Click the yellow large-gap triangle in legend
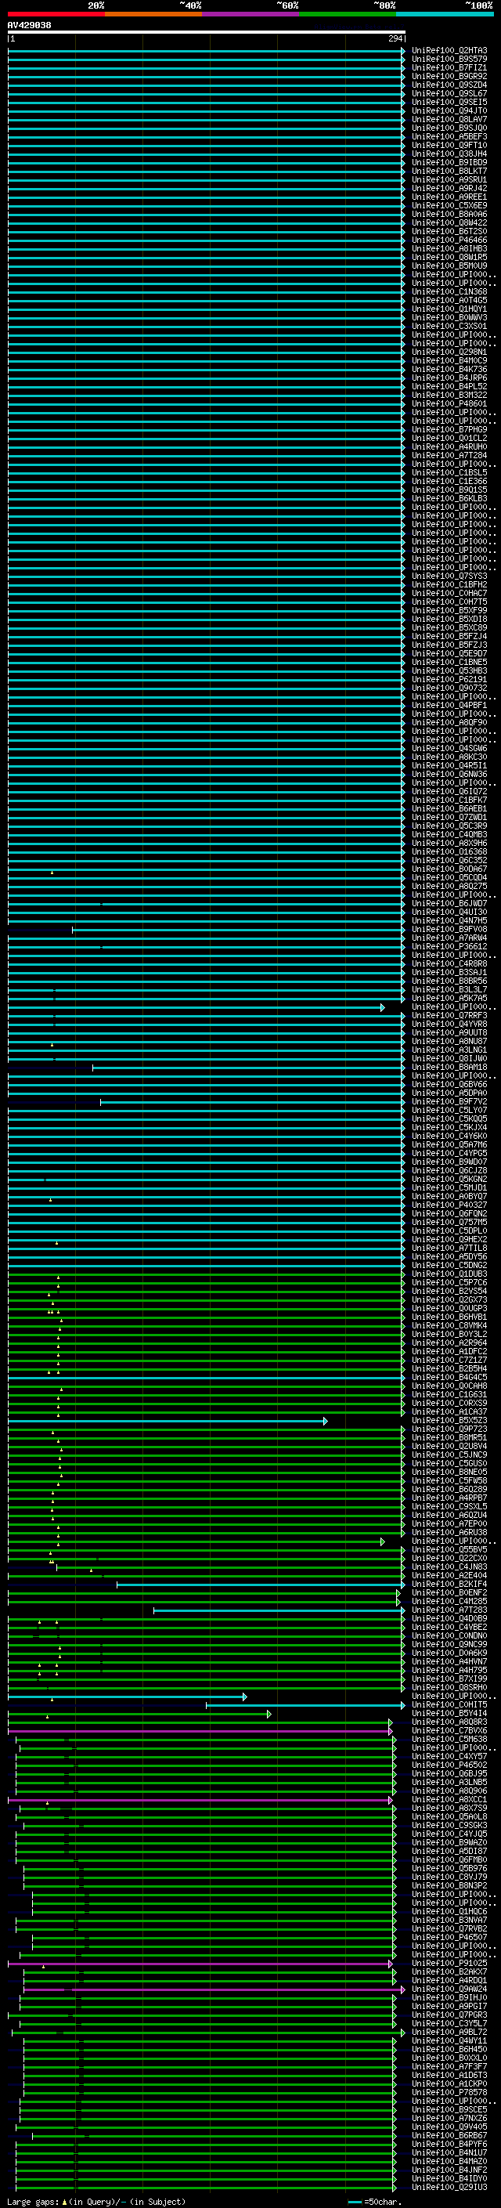Screen dimensions: 501x2208 (x=64, y=2202)
